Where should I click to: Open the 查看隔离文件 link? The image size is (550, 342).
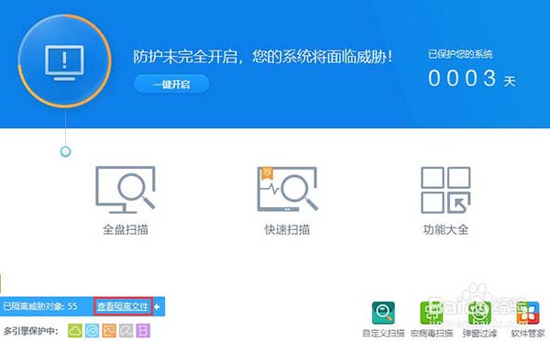tap(123, 306)
